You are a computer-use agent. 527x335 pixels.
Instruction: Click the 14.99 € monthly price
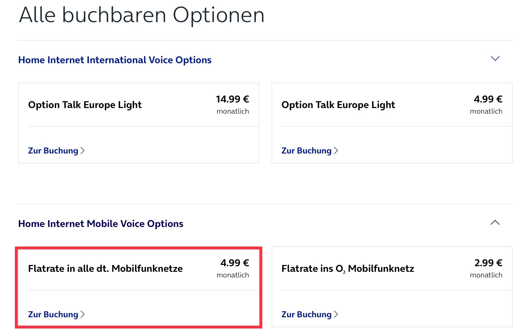[x=232, y=99]
